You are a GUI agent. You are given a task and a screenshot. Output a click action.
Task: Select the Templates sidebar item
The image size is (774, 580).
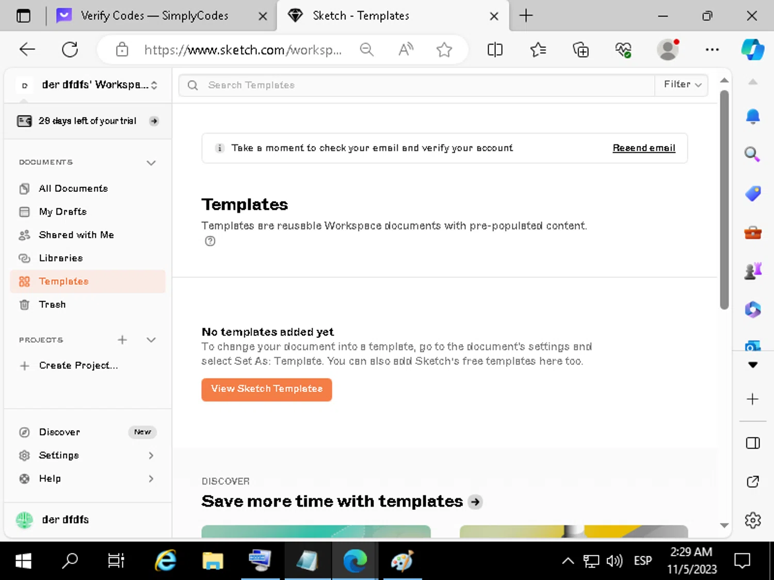(88, 281)
